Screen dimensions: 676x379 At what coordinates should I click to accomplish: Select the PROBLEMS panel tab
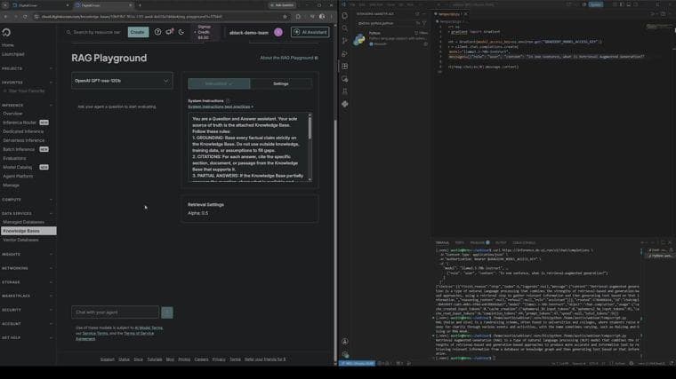[478, 243]
